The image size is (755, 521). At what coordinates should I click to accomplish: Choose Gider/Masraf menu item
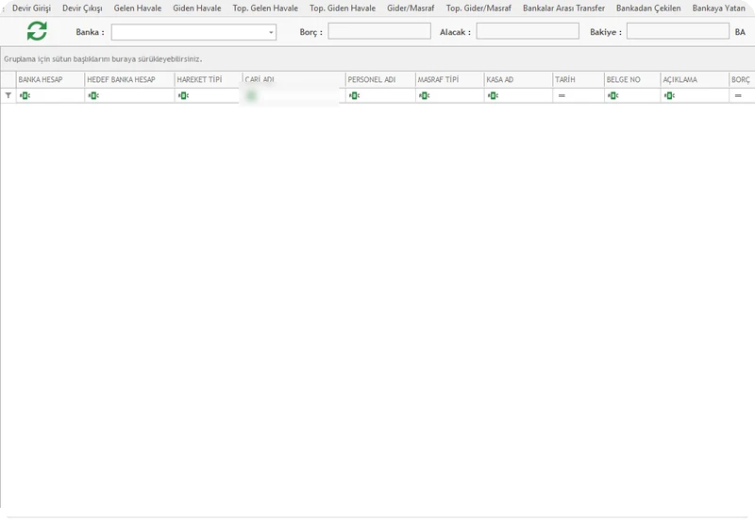click(x=411, y=8)
